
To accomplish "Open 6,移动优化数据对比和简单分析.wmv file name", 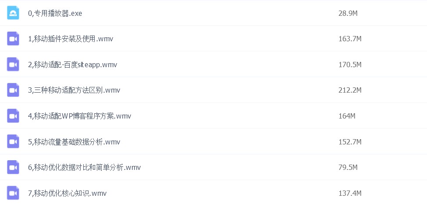I will coord(85,167).
